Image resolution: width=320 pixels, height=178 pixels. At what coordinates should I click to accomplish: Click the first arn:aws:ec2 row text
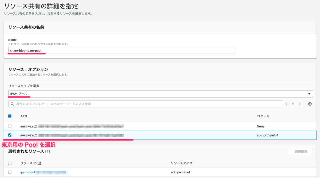coord(72,126)
